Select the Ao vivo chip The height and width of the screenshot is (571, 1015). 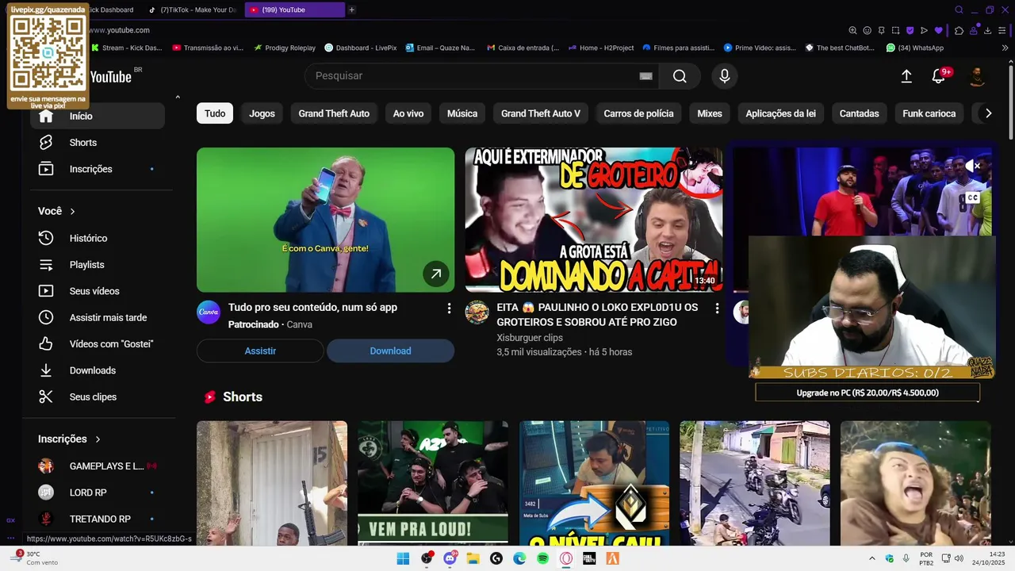pos(408,113)
